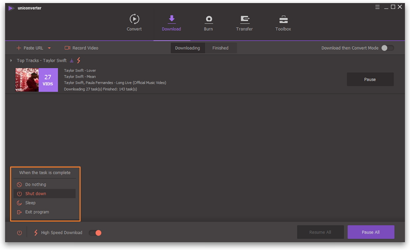Choose Exit program after task completes
This screenshot has height=250, width=410.
click(x=44, y=212)
